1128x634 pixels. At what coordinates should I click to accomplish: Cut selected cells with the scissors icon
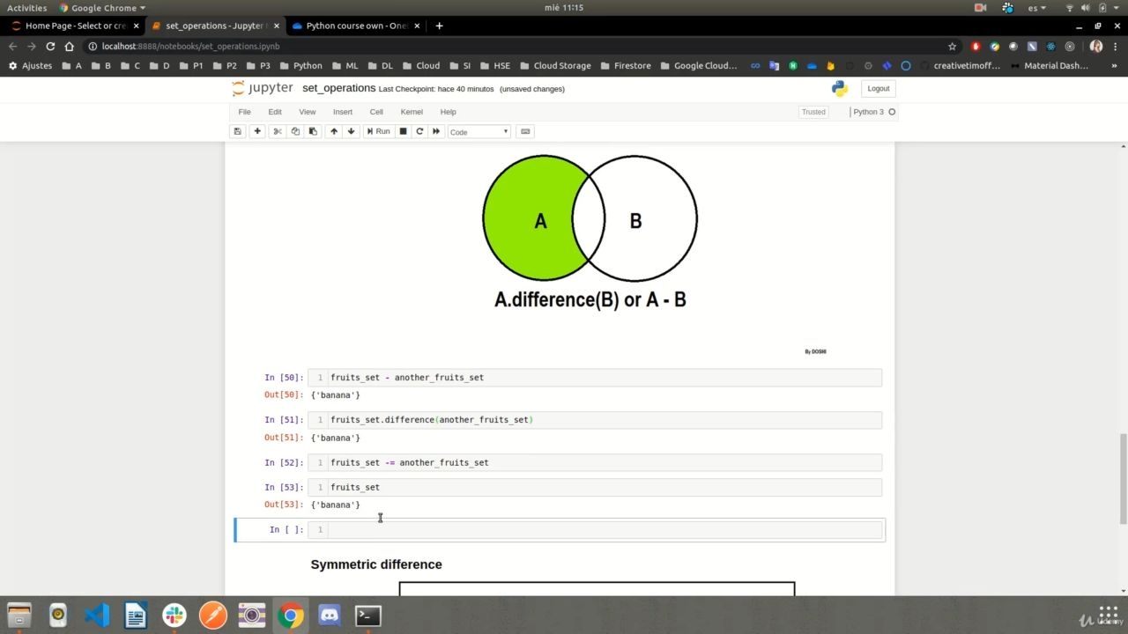[x=278, y=131]
